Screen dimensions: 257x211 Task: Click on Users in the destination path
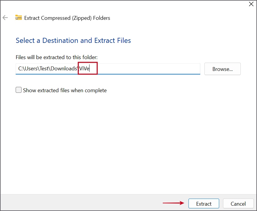[31, 69]
